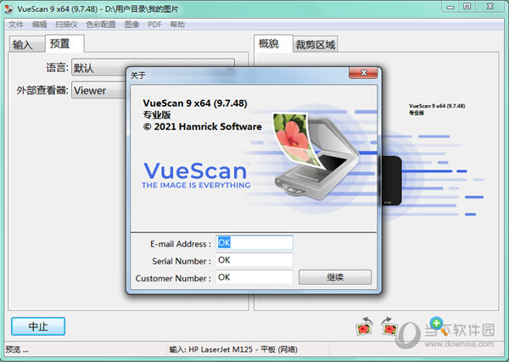Expand the 外部查看器 Viewer dropdown
This screenshot has height=362, width=509.
point(99,90)
